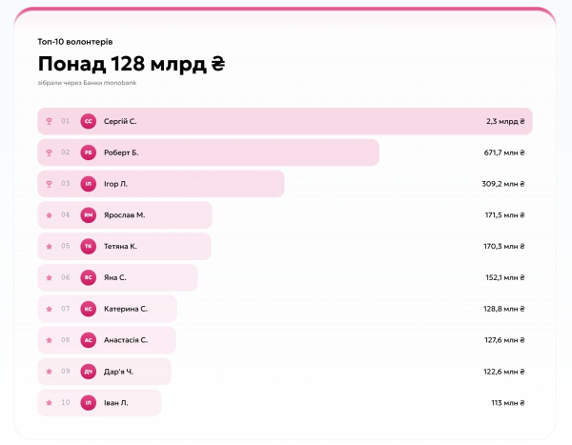The image size is (572, 445).
Task: Click the 671,7 млн ₴ amount
Action: point(504,152)
